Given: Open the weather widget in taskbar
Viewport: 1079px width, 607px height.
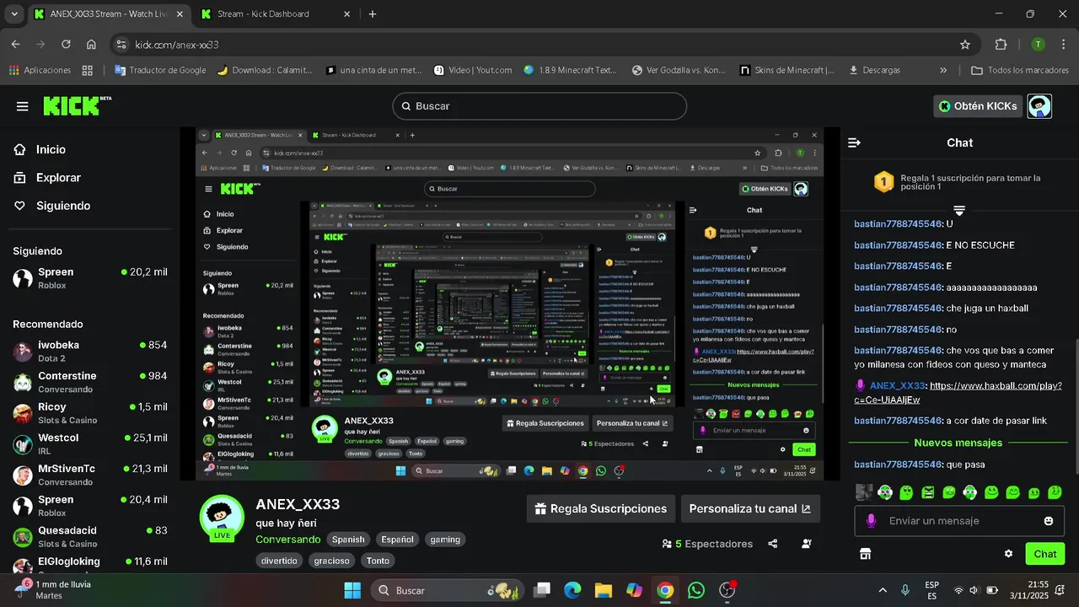Looking at the screenshot, I should point(52,590).
